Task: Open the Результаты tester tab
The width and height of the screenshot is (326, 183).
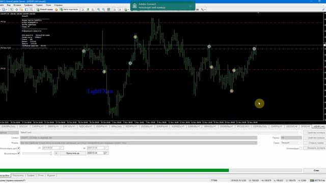Action: pos(18,175)
